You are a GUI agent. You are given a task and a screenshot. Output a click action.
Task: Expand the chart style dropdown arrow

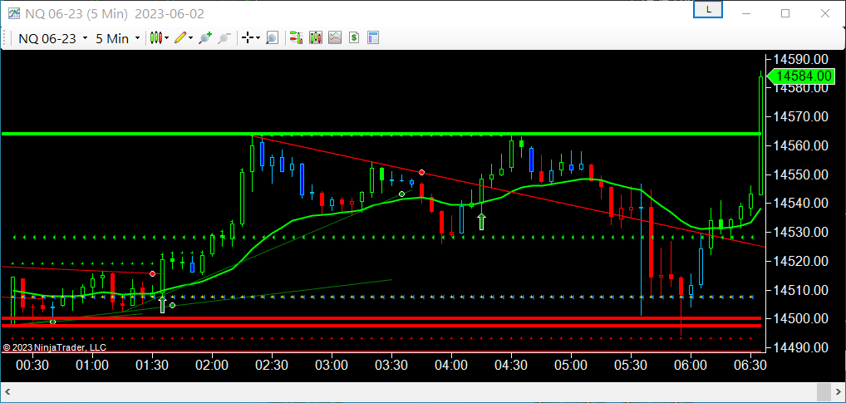[x=166, y=38]
